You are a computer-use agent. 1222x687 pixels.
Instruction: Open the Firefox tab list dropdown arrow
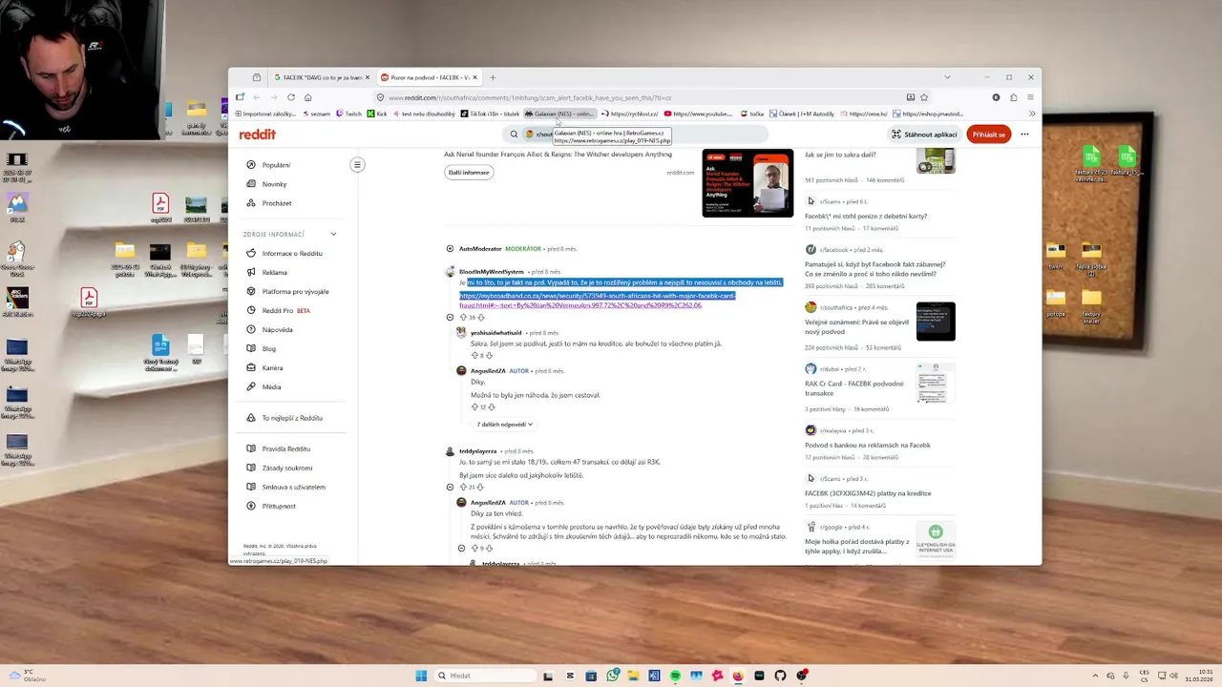[x=947, y=77]
